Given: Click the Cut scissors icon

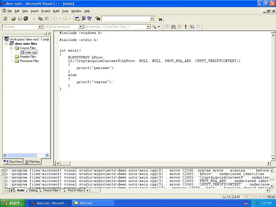Looking at the screenshot, I should tap(34, 19).
